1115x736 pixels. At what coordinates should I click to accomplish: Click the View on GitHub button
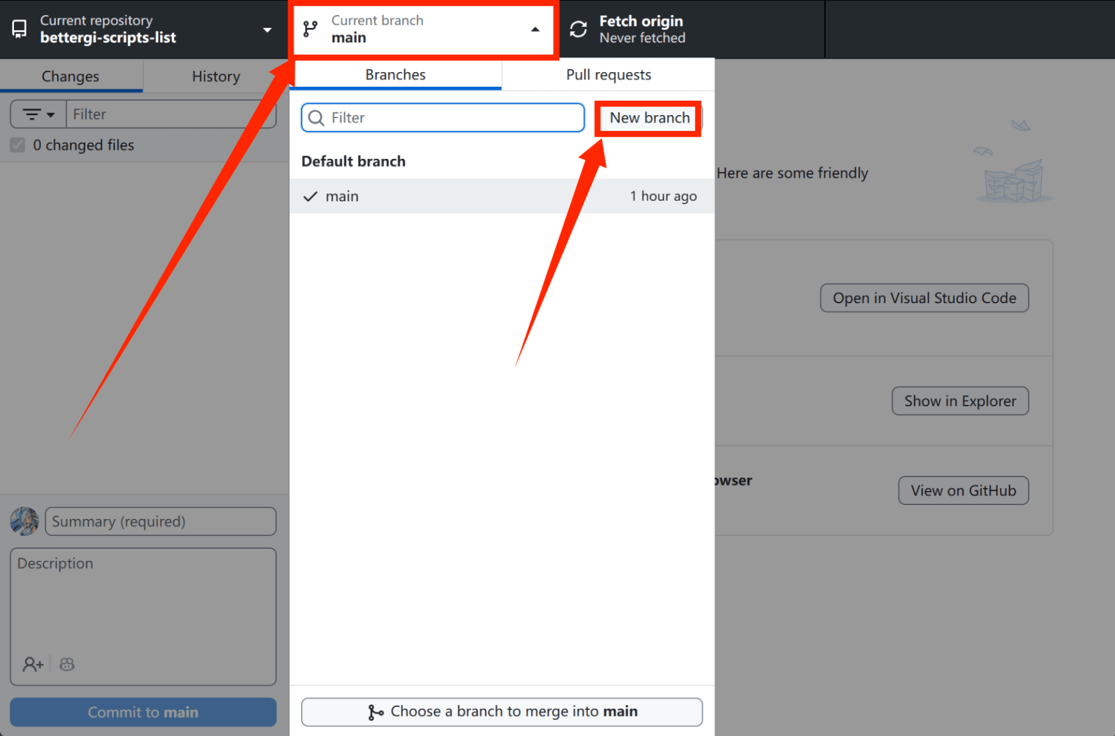(x=963, y=490)
